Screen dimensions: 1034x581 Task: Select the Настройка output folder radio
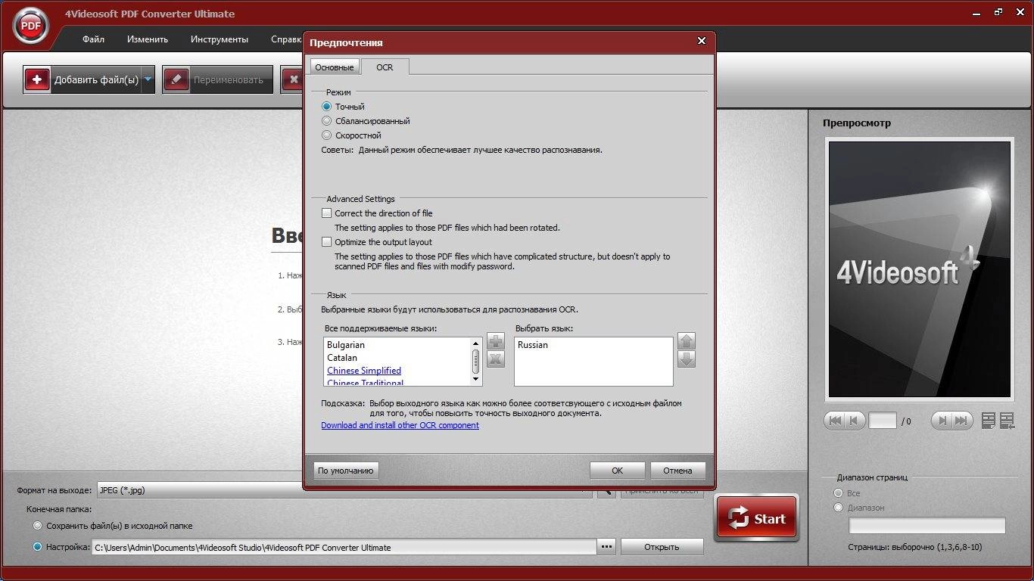(x=38, y=547)
